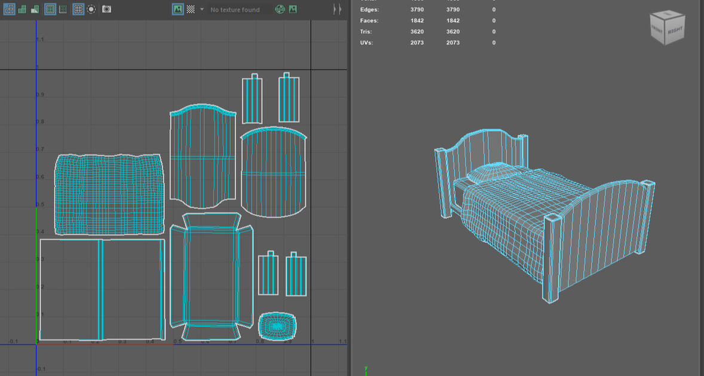Display the alpha channel image icon
The image size is (704, 376).
(293, 10)
